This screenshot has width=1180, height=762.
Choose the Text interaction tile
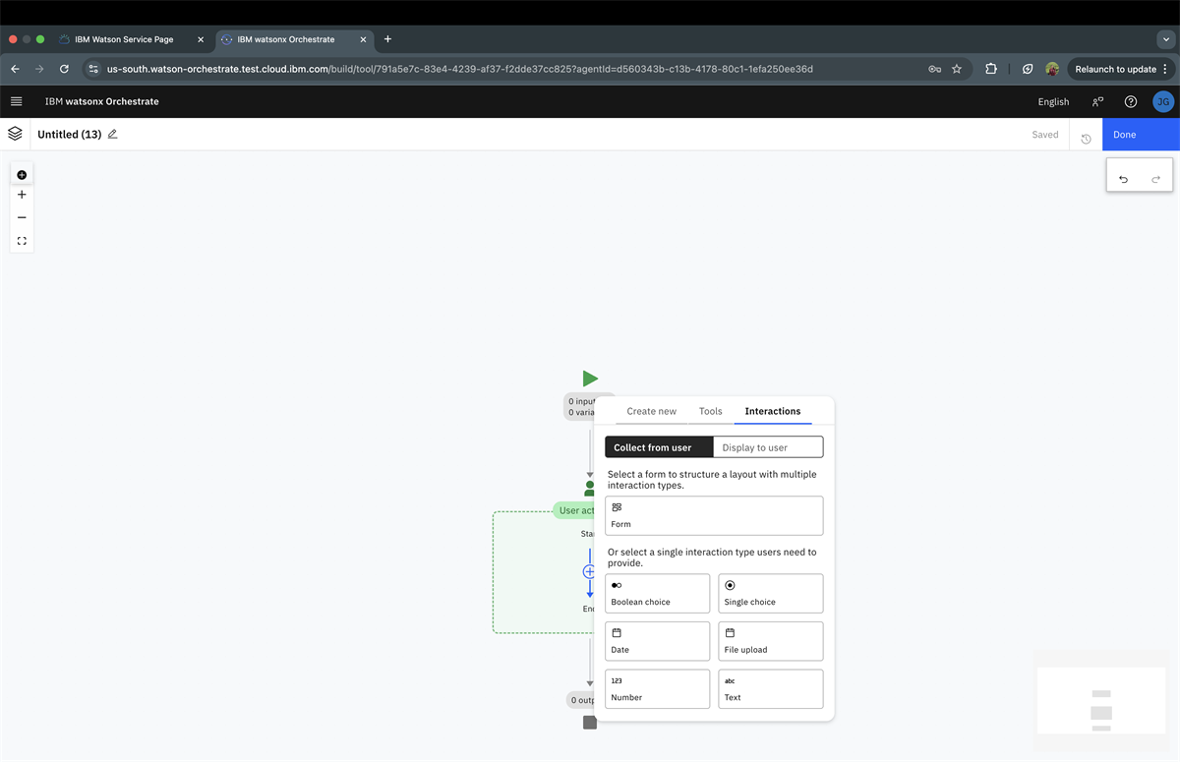[x=771, y=689]
